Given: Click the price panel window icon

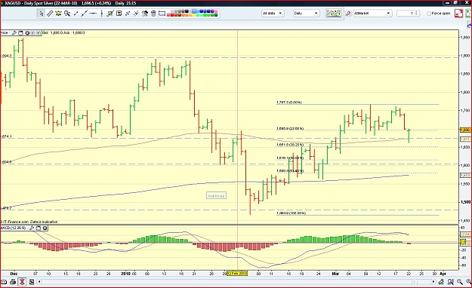Looking at the screenshot, I should point(20,32).
